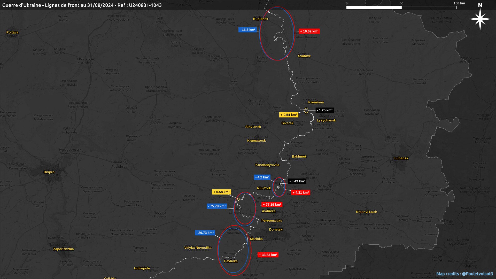Click the Avdiivka city label
This screenshot has height=279, width=496.
(269, 211)
